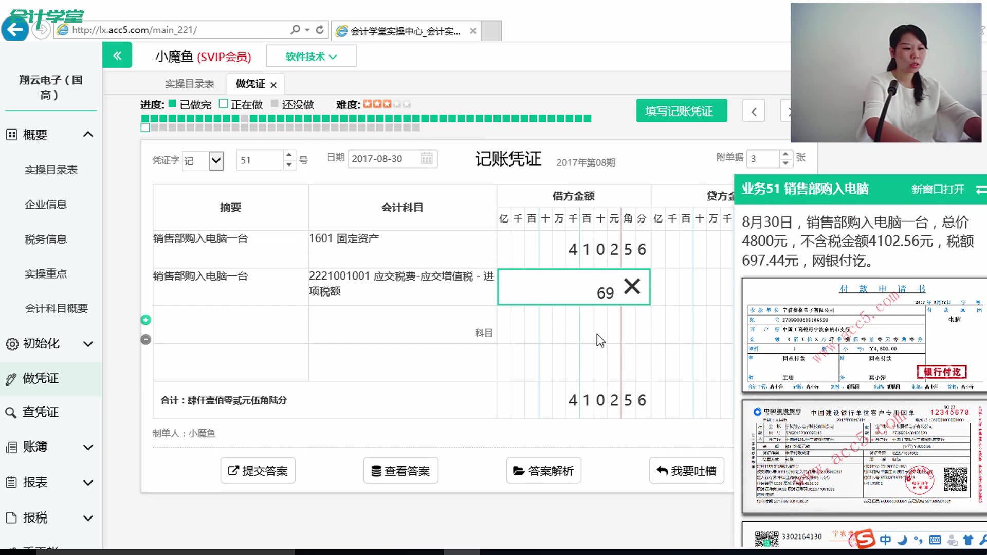Click the 填写记账凭证 green button
The image size is (987, 555).
[681, 111]
